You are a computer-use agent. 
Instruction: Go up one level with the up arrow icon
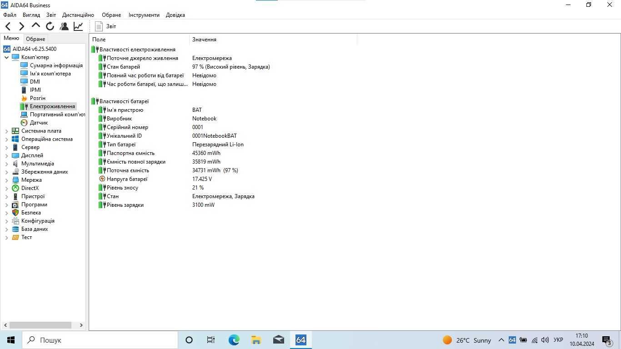(x=36, y=26)
